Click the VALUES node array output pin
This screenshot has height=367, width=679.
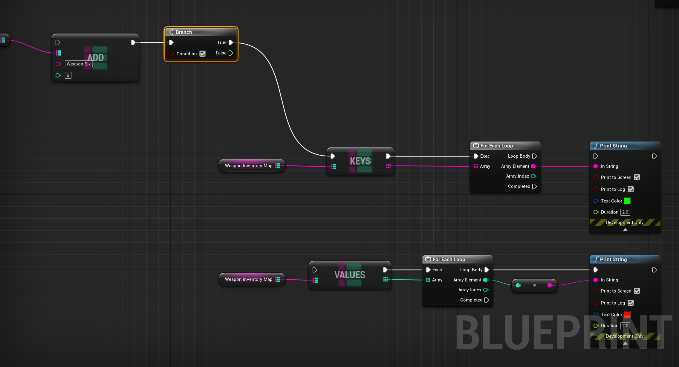coord(386,279)
